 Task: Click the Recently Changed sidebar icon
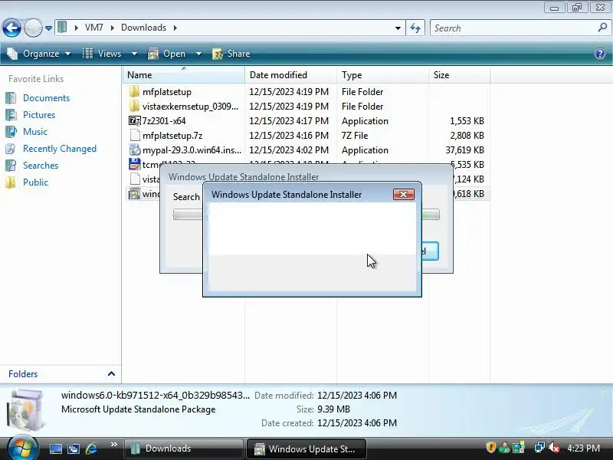[11, 148]
